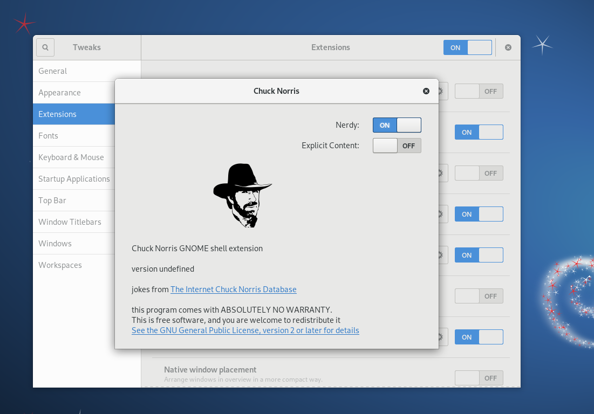Close the Tweaks window
594x414 pixels.
coord(508,47)
